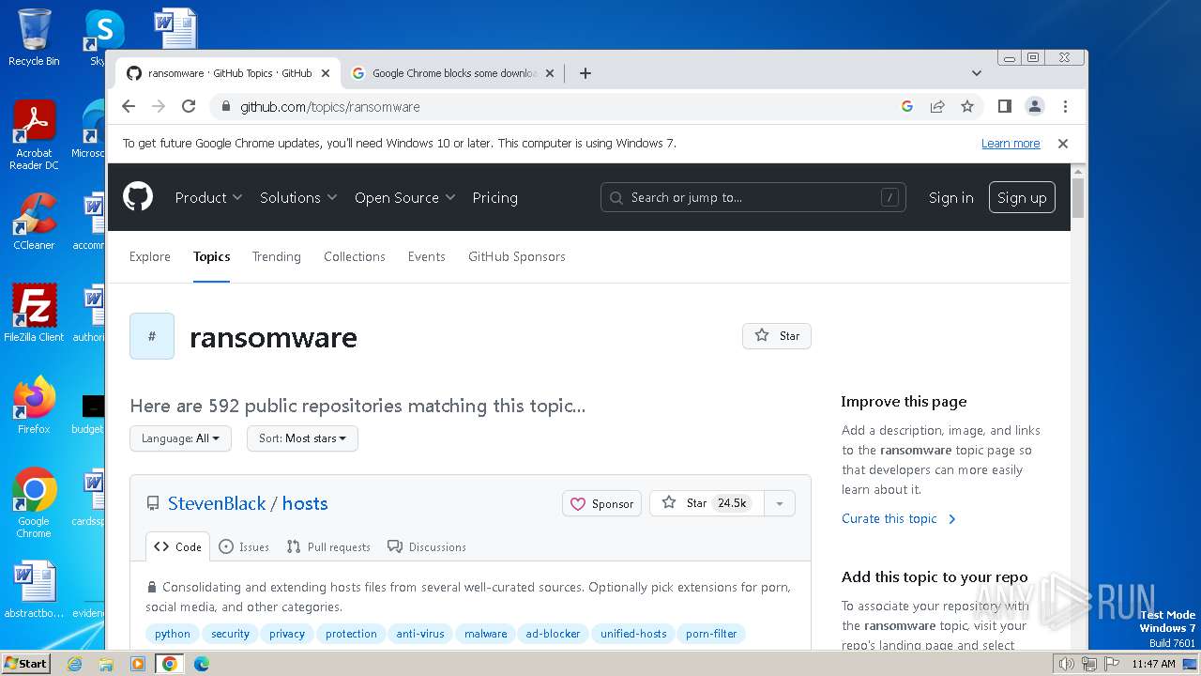Open Chrome side panel icon
The width and height of the screenshot is (1201, 676).
(x=1005, y=106)
